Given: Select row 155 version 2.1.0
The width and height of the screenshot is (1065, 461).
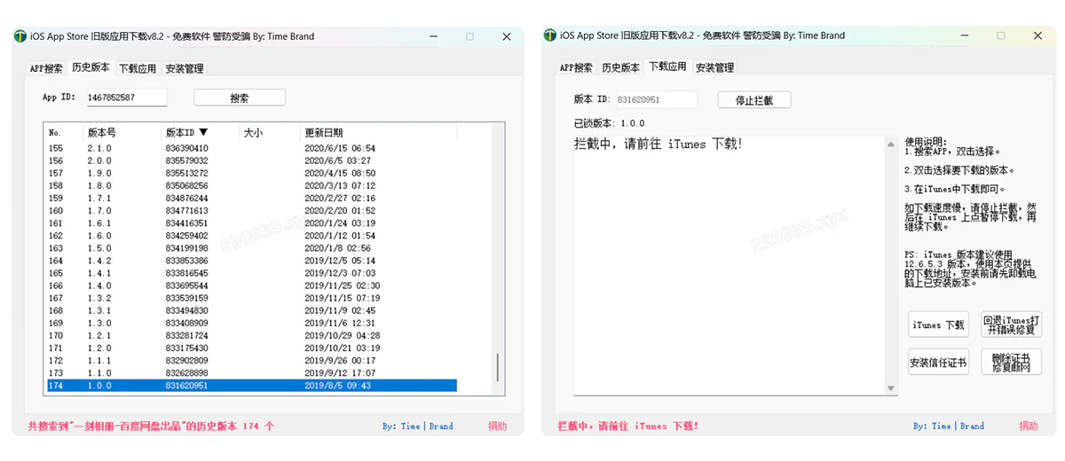Looking at the screenshot, I should coord(252,148).
